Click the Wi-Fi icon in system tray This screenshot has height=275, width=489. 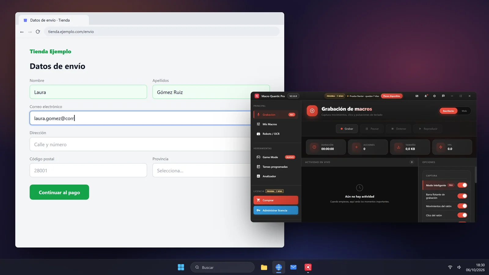point(450,267)
